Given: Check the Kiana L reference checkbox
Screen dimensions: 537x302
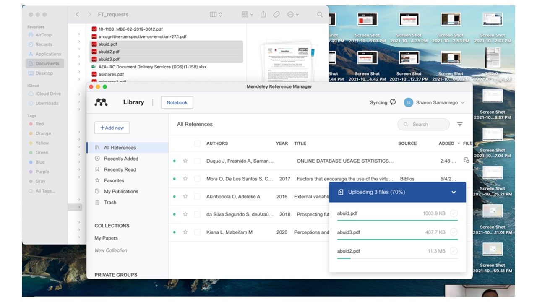Looking at the screenshot, I should click(x=197, y=232).
